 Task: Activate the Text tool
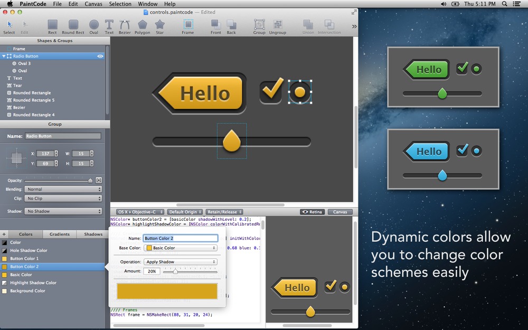point(109,27)
